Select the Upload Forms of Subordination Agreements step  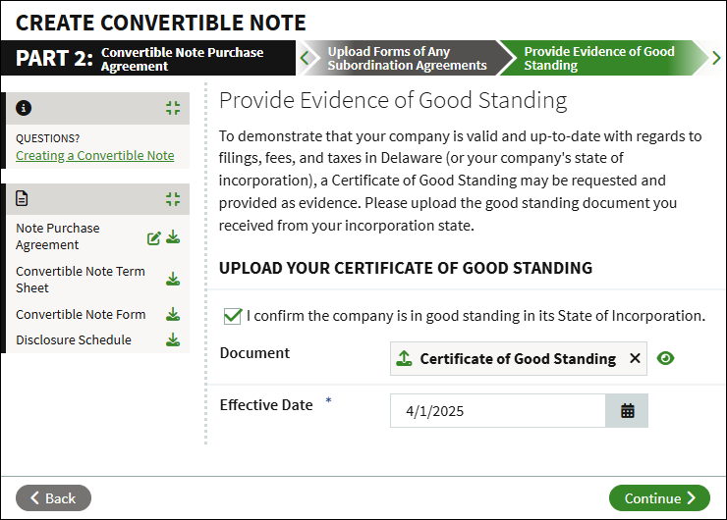pyautogui.click(x=407, y=58)
